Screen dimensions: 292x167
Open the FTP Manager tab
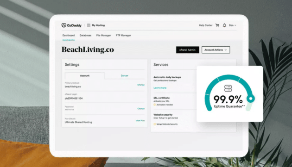[x=123, y=35]
